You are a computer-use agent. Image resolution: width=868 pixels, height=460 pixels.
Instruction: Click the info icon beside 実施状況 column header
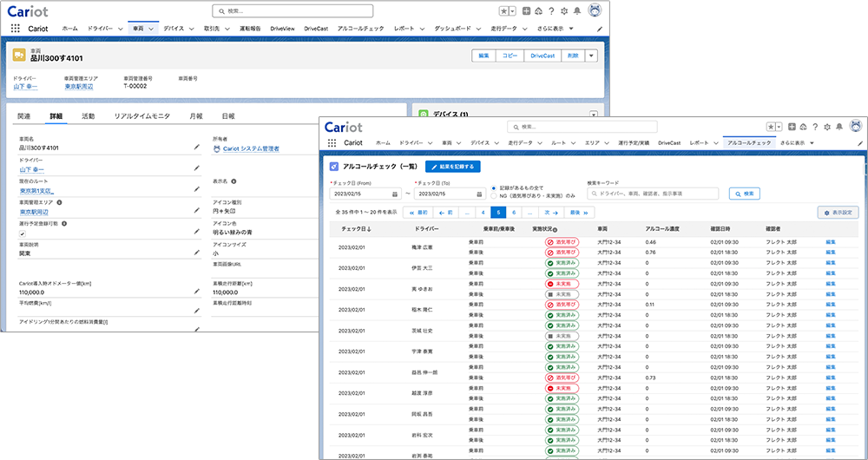point(555,229)
